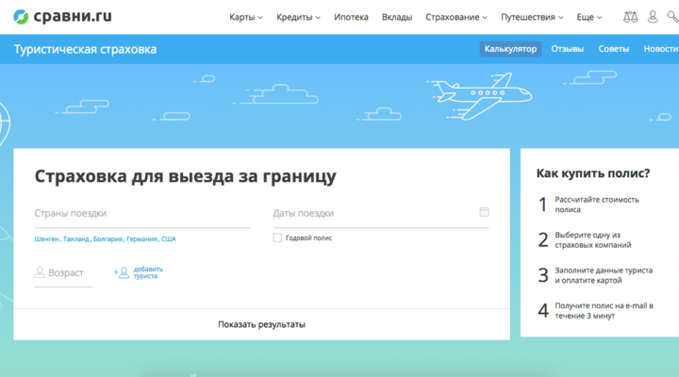Click the Страны поездки input field
Viewport: 679px width, 377px height.
pos(141,213)
